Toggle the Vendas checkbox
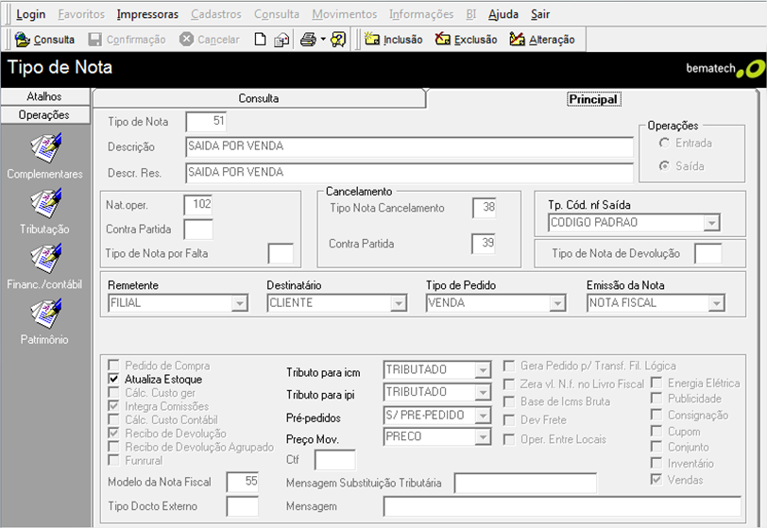This screenshot has width=767, height=528. tap(656, 479)
